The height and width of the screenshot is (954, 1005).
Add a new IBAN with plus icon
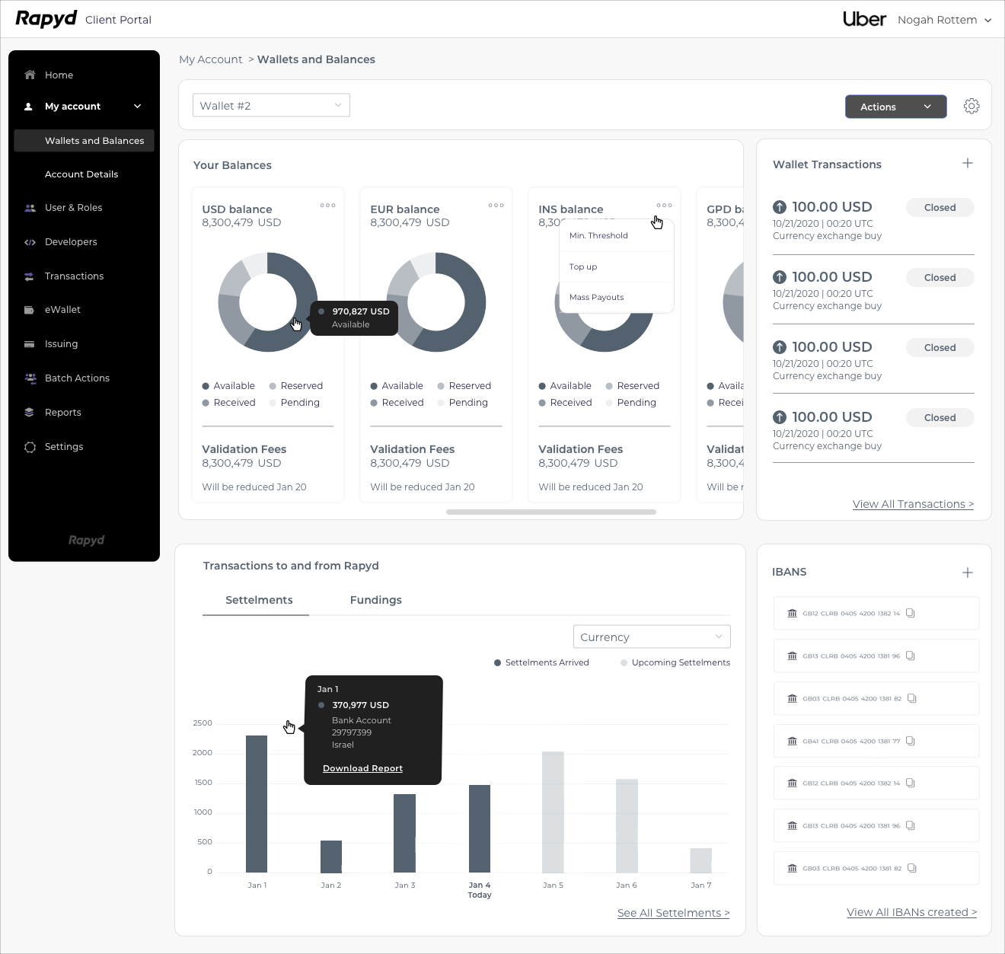pos(967,573)
